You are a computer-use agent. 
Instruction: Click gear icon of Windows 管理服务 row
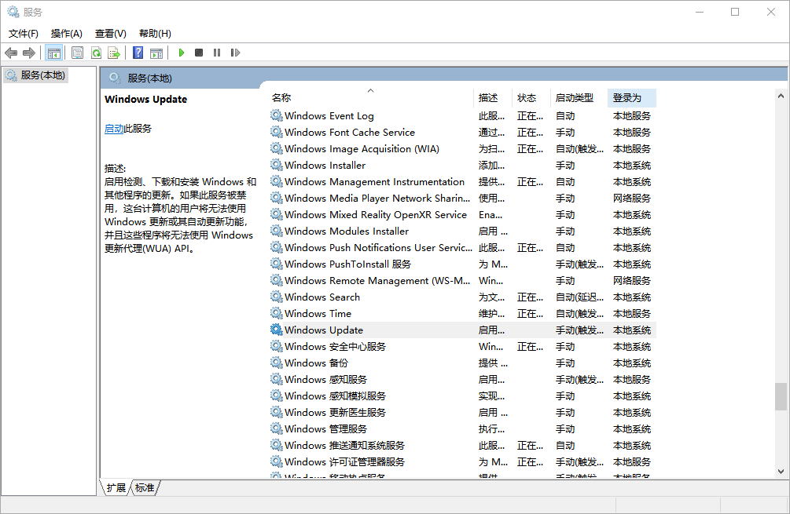click(276, 428)
